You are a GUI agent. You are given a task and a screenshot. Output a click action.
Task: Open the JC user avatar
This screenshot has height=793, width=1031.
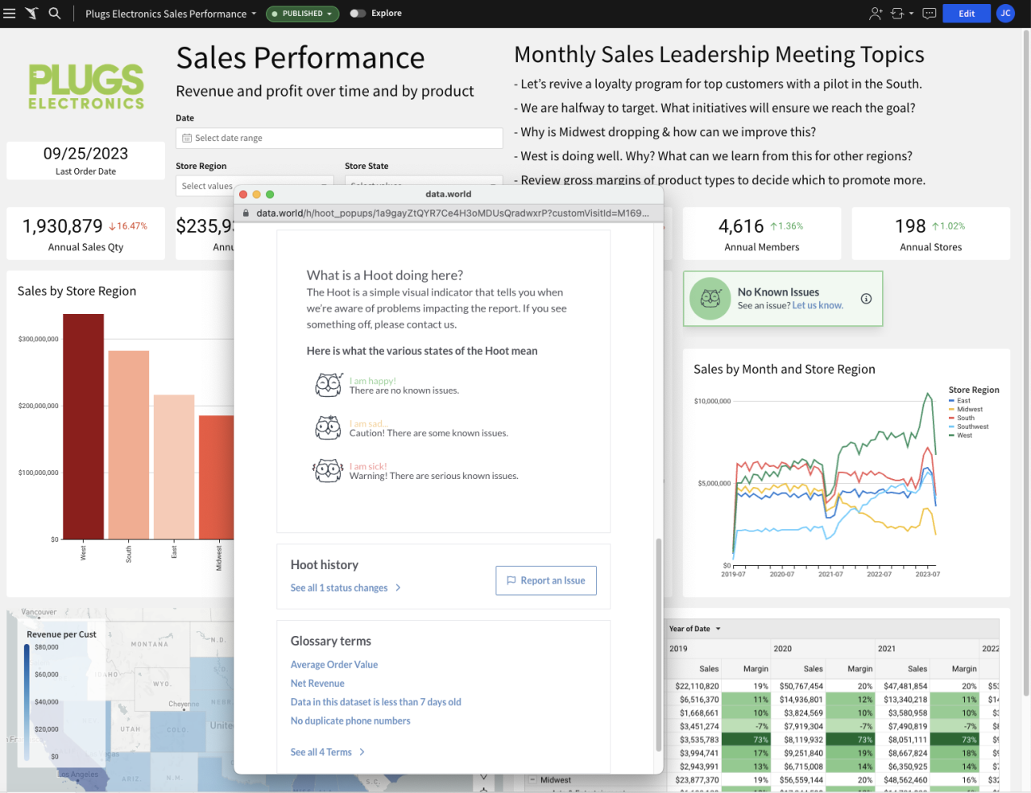click(1005, 14)
